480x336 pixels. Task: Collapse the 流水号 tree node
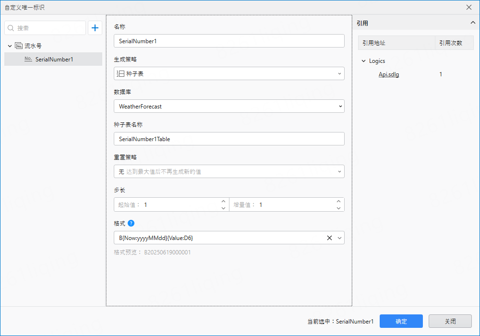(x=10, y=46)
